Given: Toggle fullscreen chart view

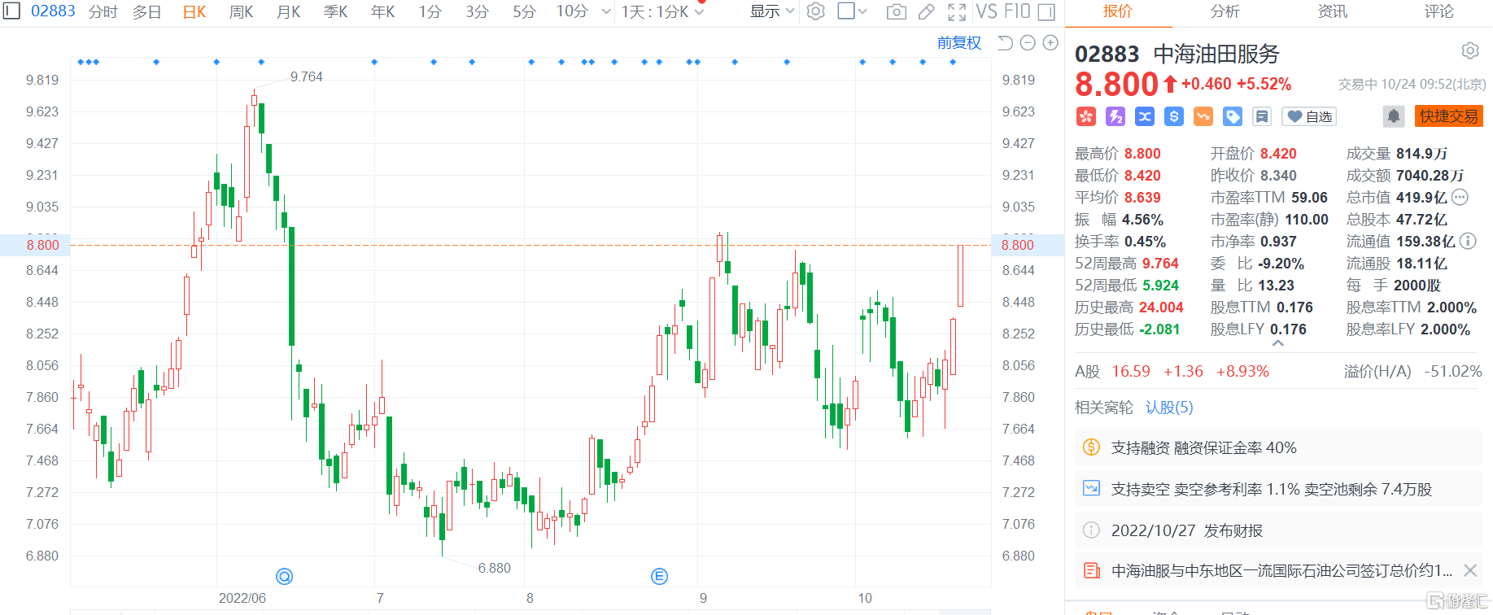Looking at the screenshot, I should click(957, 11).
